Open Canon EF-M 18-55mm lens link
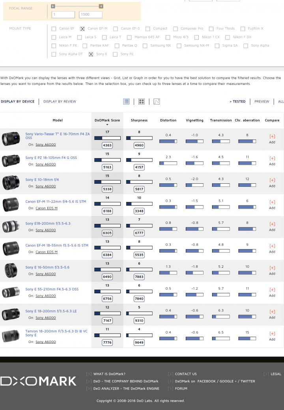This screenshot has height=410, width=284. [x=57, y=245]
